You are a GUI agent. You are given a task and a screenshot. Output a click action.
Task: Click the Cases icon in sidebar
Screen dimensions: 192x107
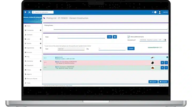[26, 70]
